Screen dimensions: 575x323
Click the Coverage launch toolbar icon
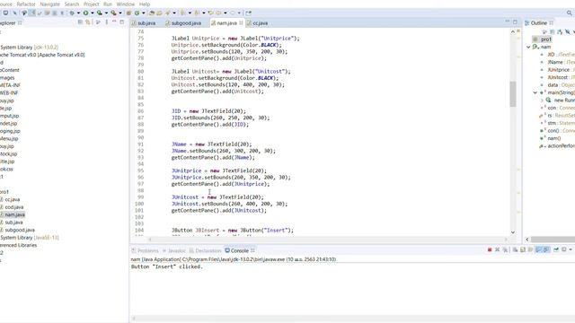tap(100, 13)
